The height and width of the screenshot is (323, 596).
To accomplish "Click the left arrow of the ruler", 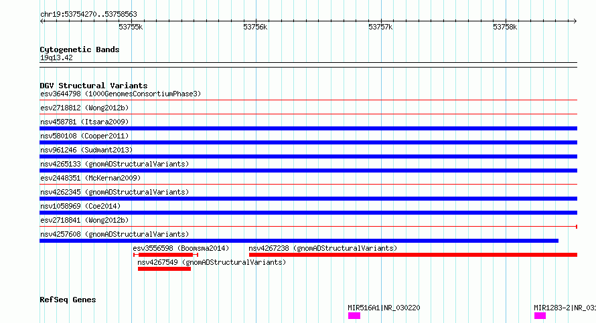I will (42, 21).
